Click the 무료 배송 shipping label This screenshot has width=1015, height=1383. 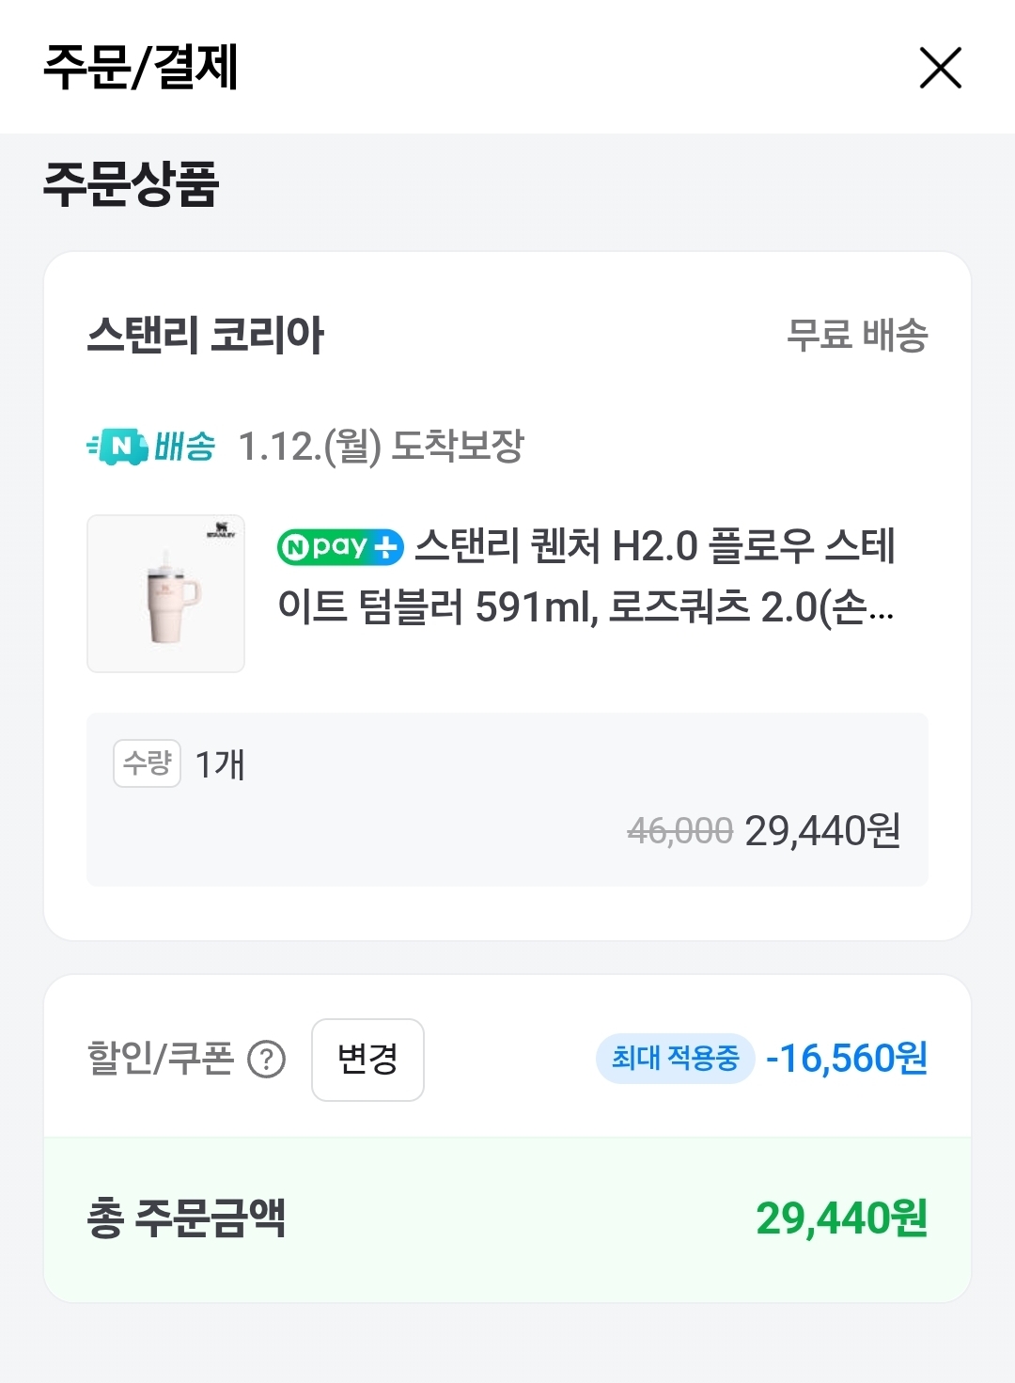[856, 336]
